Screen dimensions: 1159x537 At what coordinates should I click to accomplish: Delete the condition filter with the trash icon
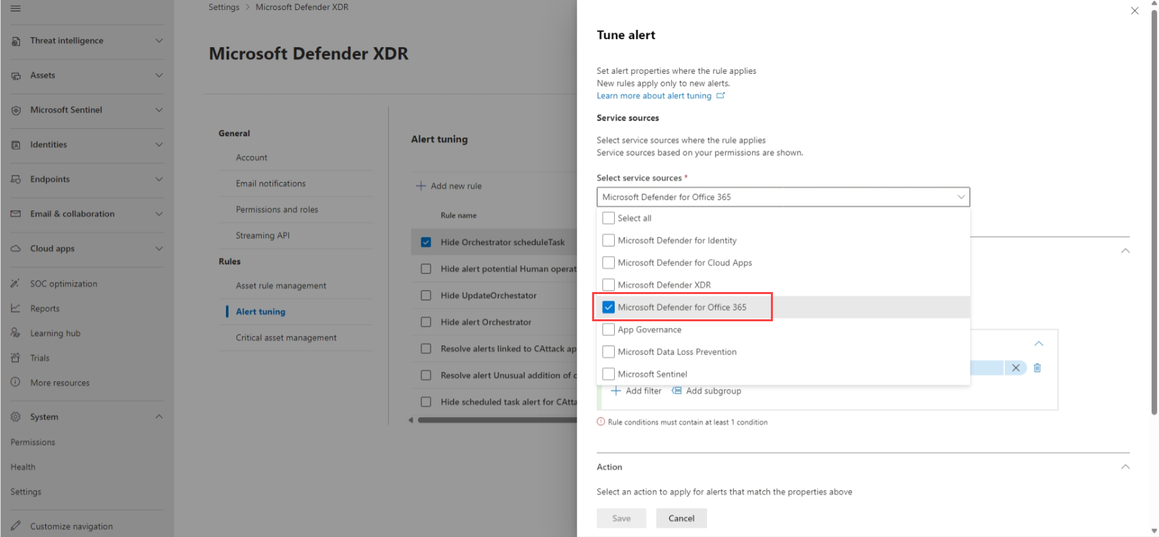(1037, 368)
